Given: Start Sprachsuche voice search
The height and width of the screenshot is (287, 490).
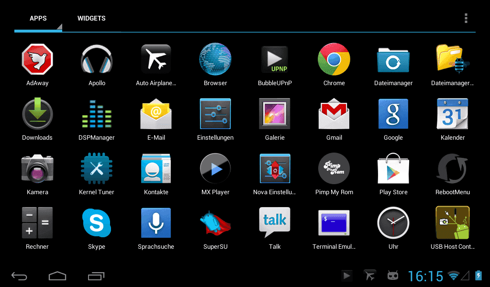Looking at the screenshot, I should pos(156,223).
